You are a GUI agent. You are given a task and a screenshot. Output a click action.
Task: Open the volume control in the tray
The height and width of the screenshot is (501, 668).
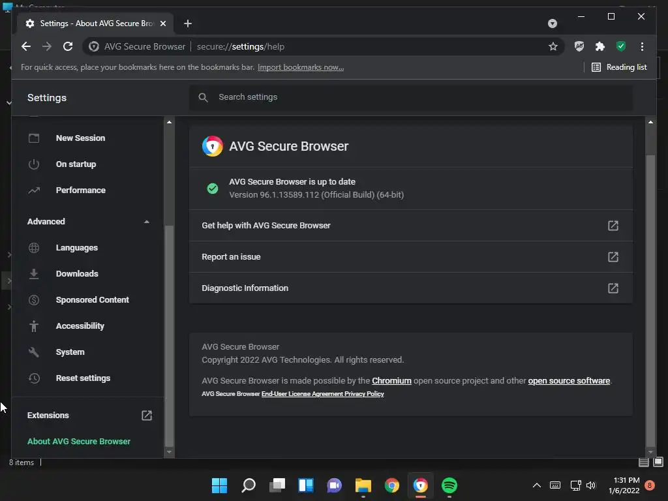pyautogui.click(x=591, y=485)
